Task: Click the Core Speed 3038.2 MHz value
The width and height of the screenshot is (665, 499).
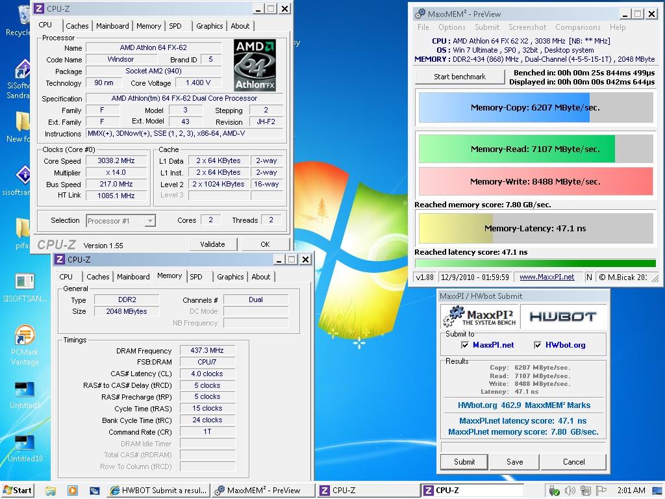Action: tap(116, 161)
